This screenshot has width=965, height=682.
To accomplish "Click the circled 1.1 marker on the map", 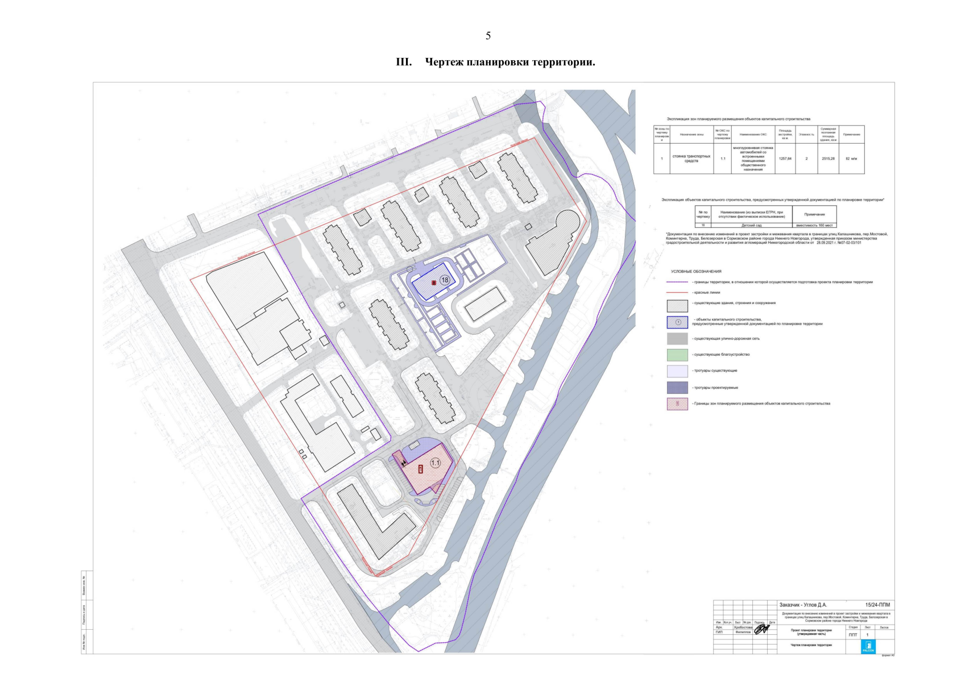I will pyautogui.click(x=435, y=463).
